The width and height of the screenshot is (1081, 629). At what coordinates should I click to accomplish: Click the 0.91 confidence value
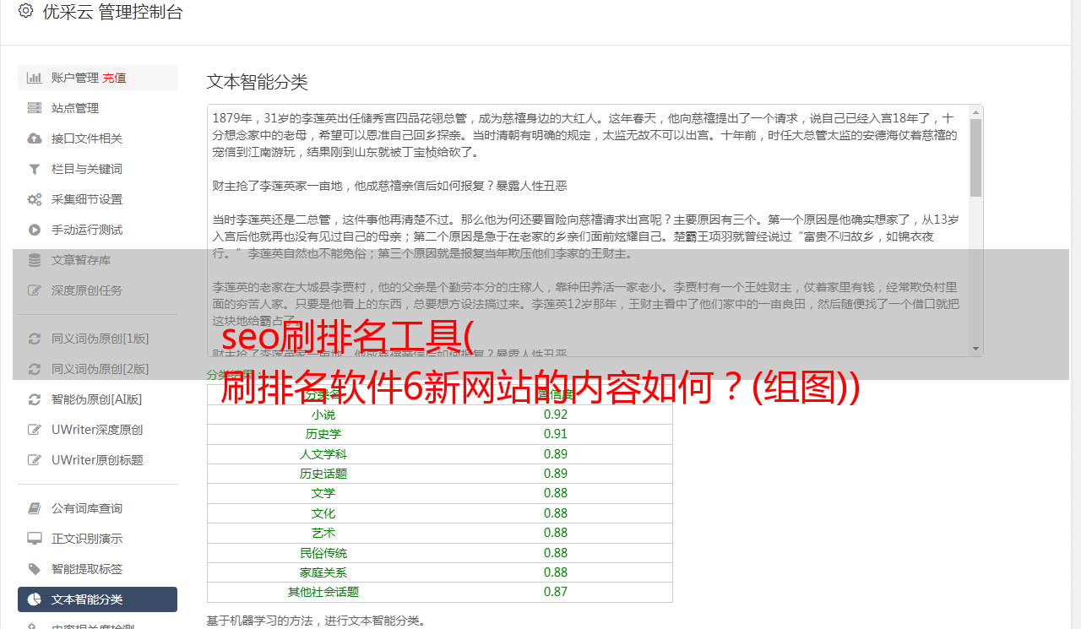tap(556, 434)
